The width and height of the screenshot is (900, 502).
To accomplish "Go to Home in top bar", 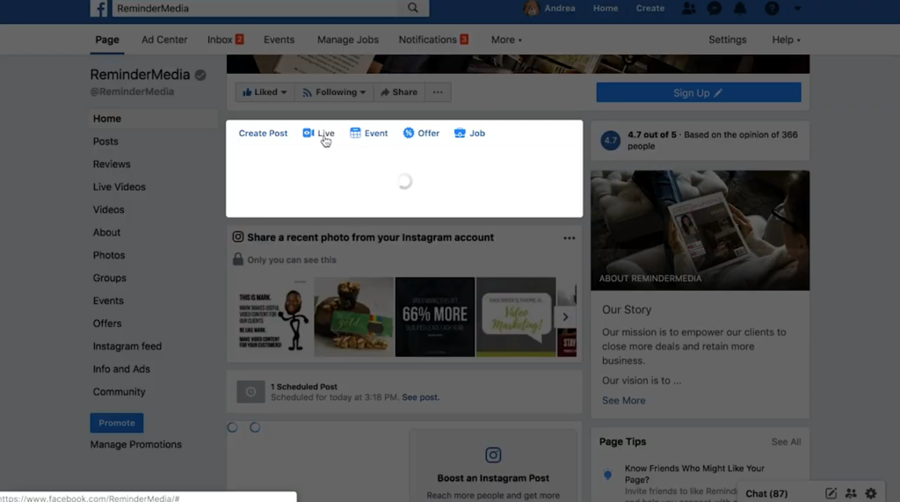I will 606,8.
